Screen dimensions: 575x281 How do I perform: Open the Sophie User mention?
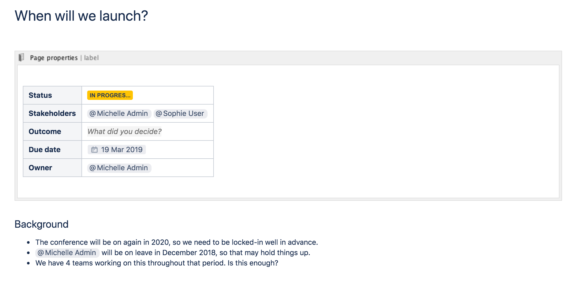coord(180,113)
